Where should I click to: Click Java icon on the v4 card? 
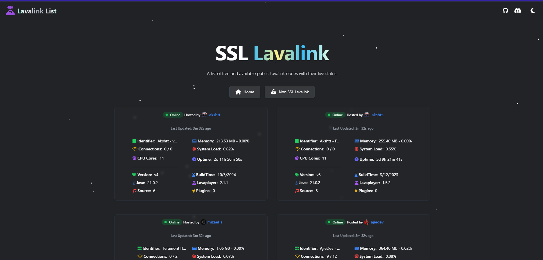pos(134,183)
